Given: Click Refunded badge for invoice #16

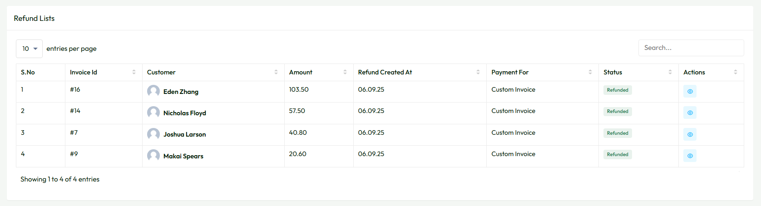Looking at the screenshot, I should pyautogui.click(x=618, y=90).
